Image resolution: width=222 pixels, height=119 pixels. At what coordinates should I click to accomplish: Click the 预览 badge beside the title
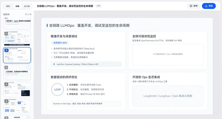click(x=98, y=6)
